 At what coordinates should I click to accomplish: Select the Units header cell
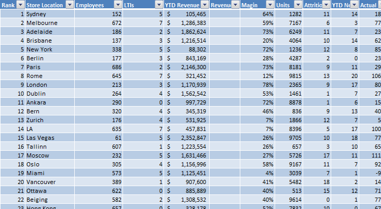[x=289, y=5]
